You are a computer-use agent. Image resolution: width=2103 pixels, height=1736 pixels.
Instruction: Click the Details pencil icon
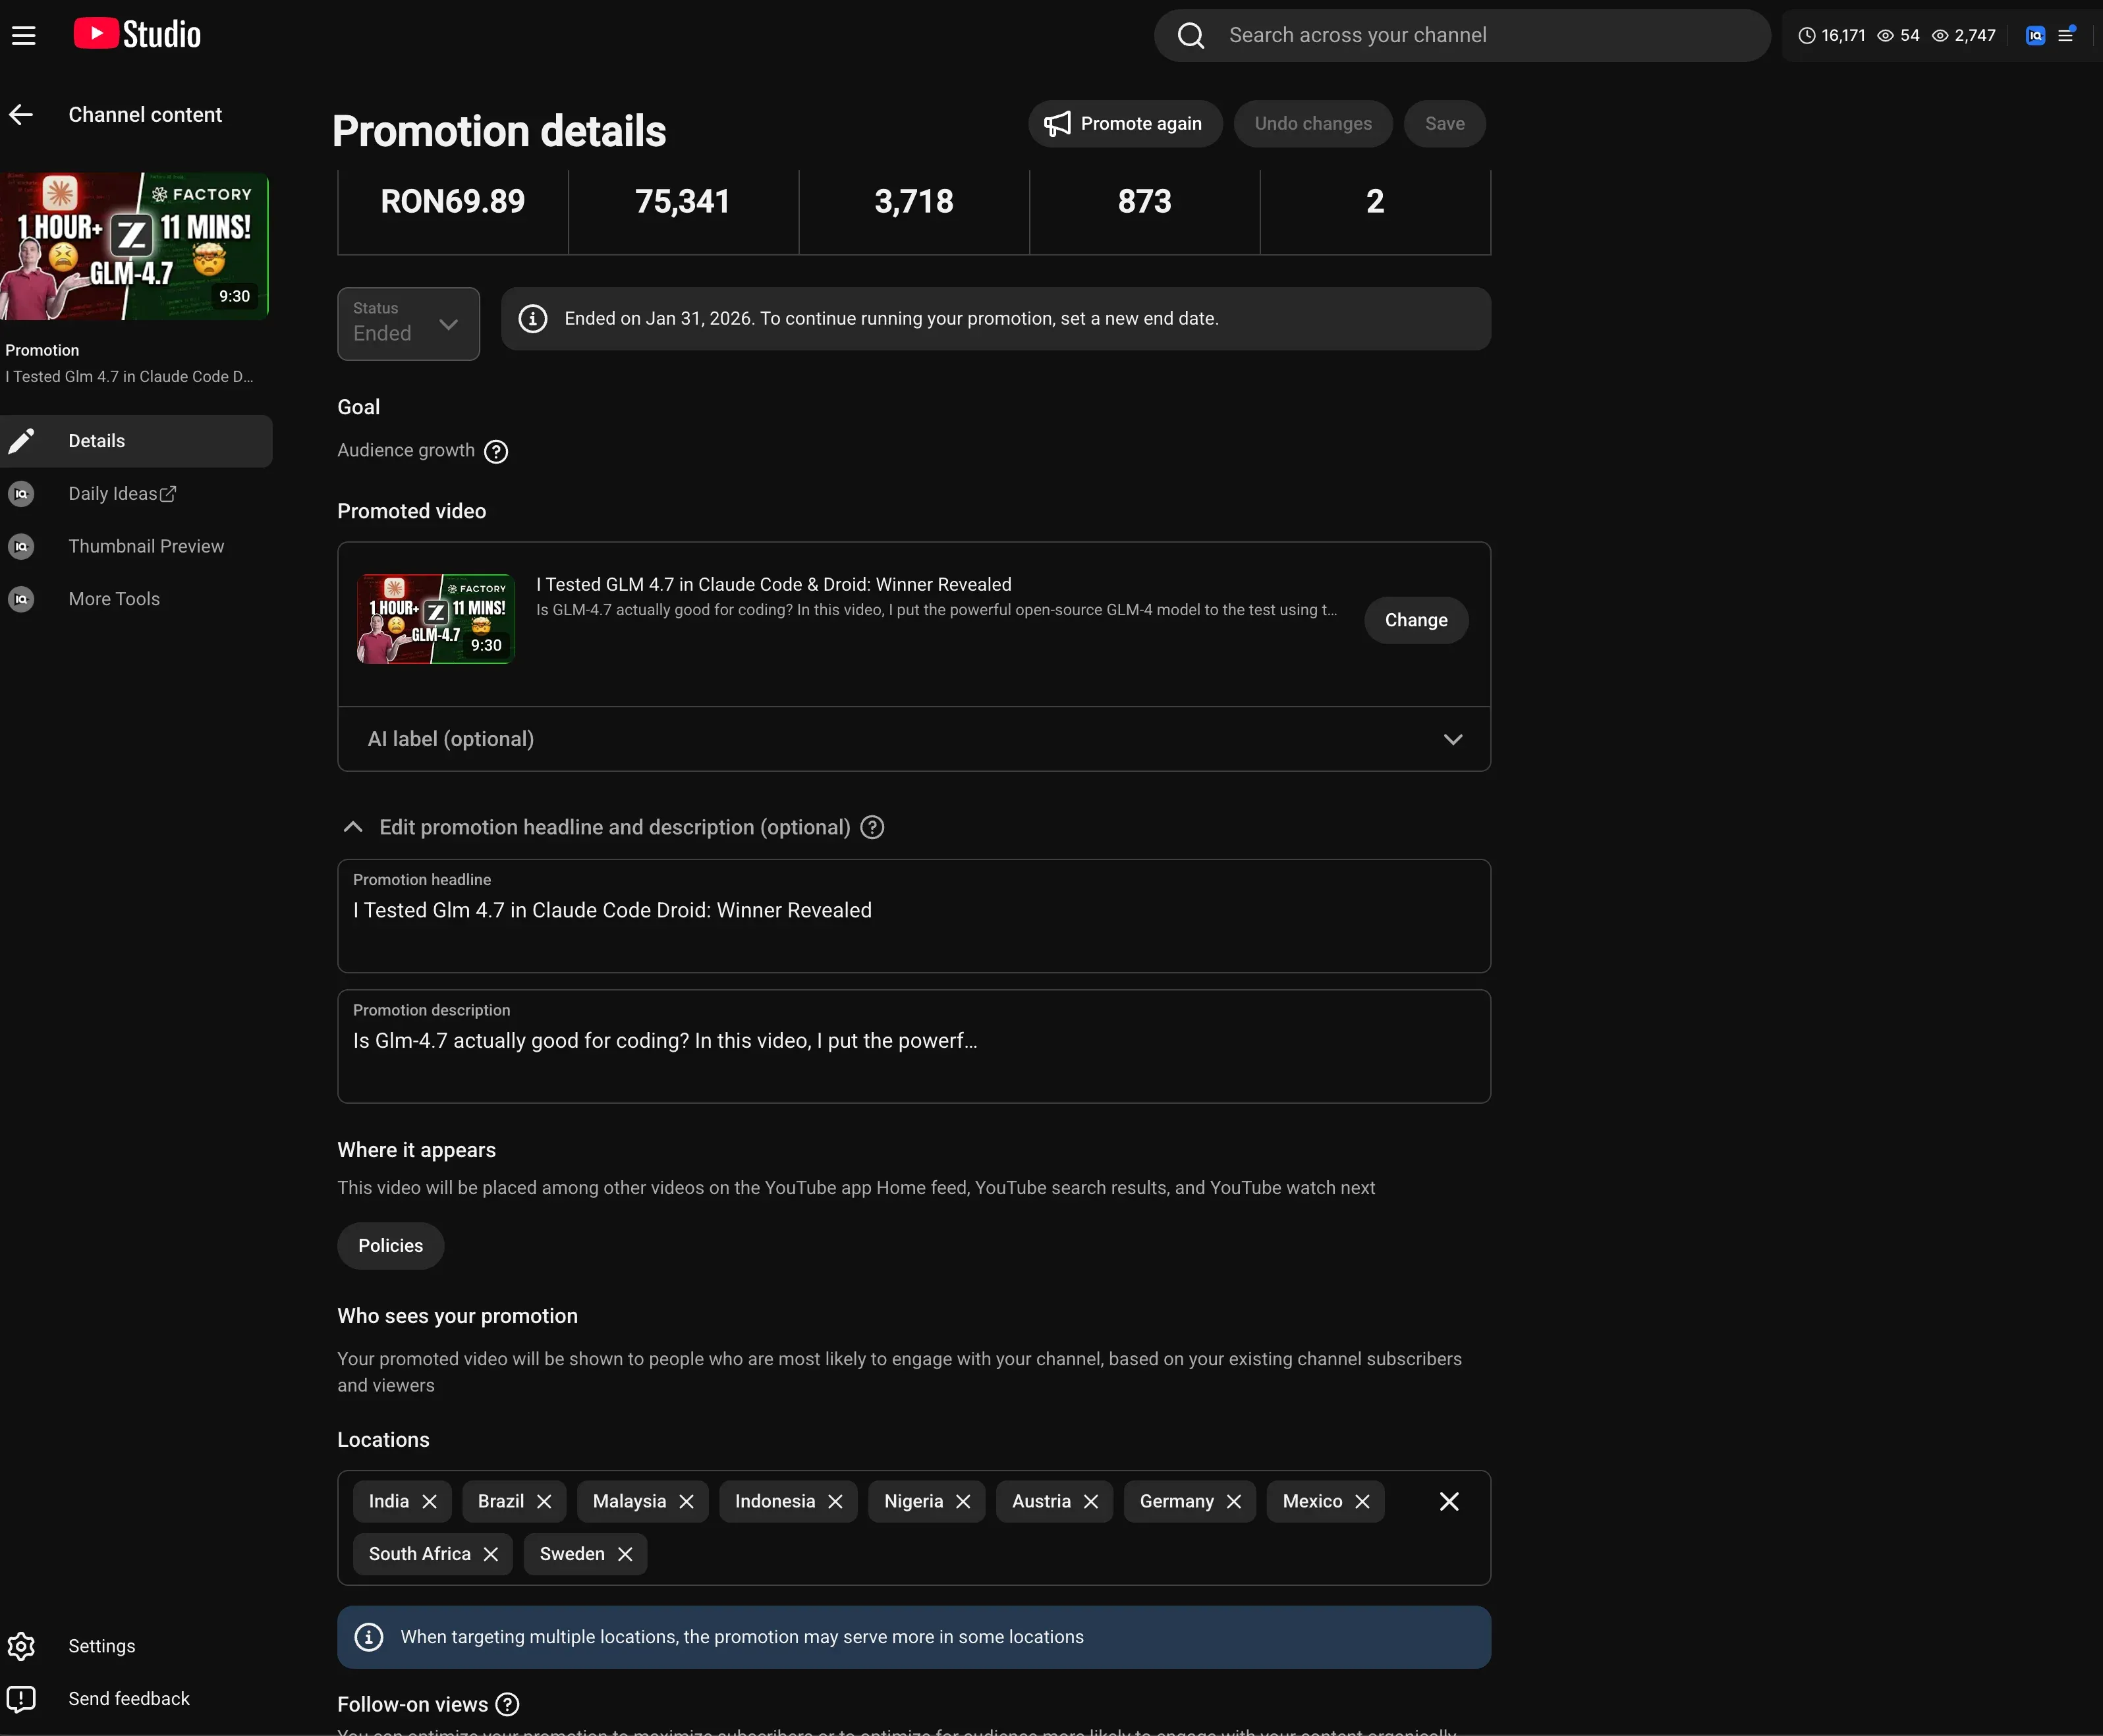click(x=21, y=441)
